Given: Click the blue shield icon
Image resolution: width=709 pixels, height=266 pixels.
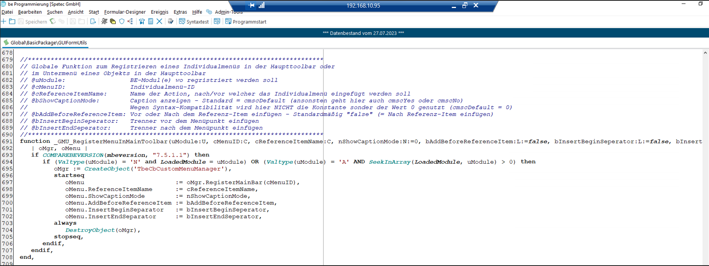Looking at the screenshot, I should point(122,22).
